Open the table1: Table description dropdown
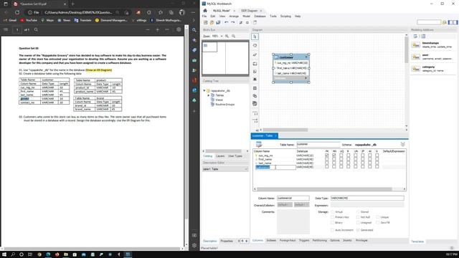This screenshot has width=459, height=258. tap(224, 169)
